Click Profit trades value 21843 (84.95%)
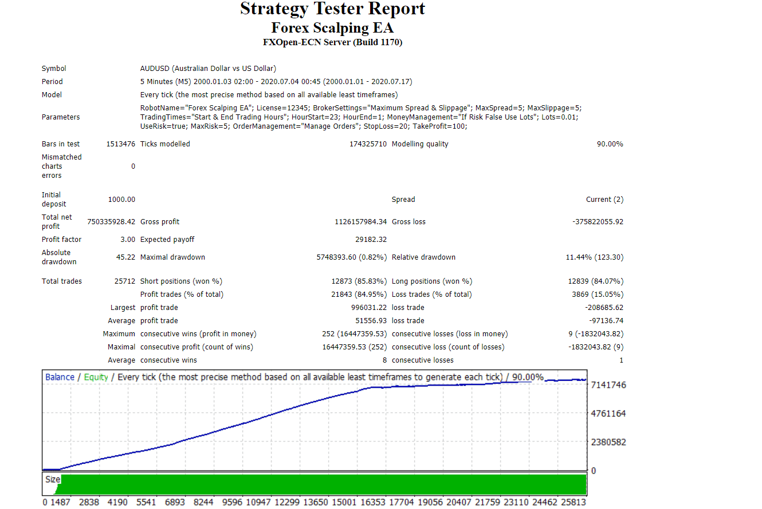The height and width of the screenshot is (509, 762). pyautogui.click(x=359, y=295)
